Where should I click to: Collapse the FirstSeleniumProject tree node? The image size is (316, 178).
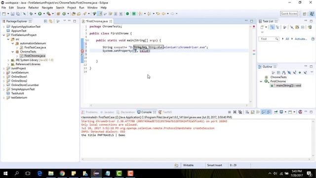pyautogui.click(x=4, y=35)
